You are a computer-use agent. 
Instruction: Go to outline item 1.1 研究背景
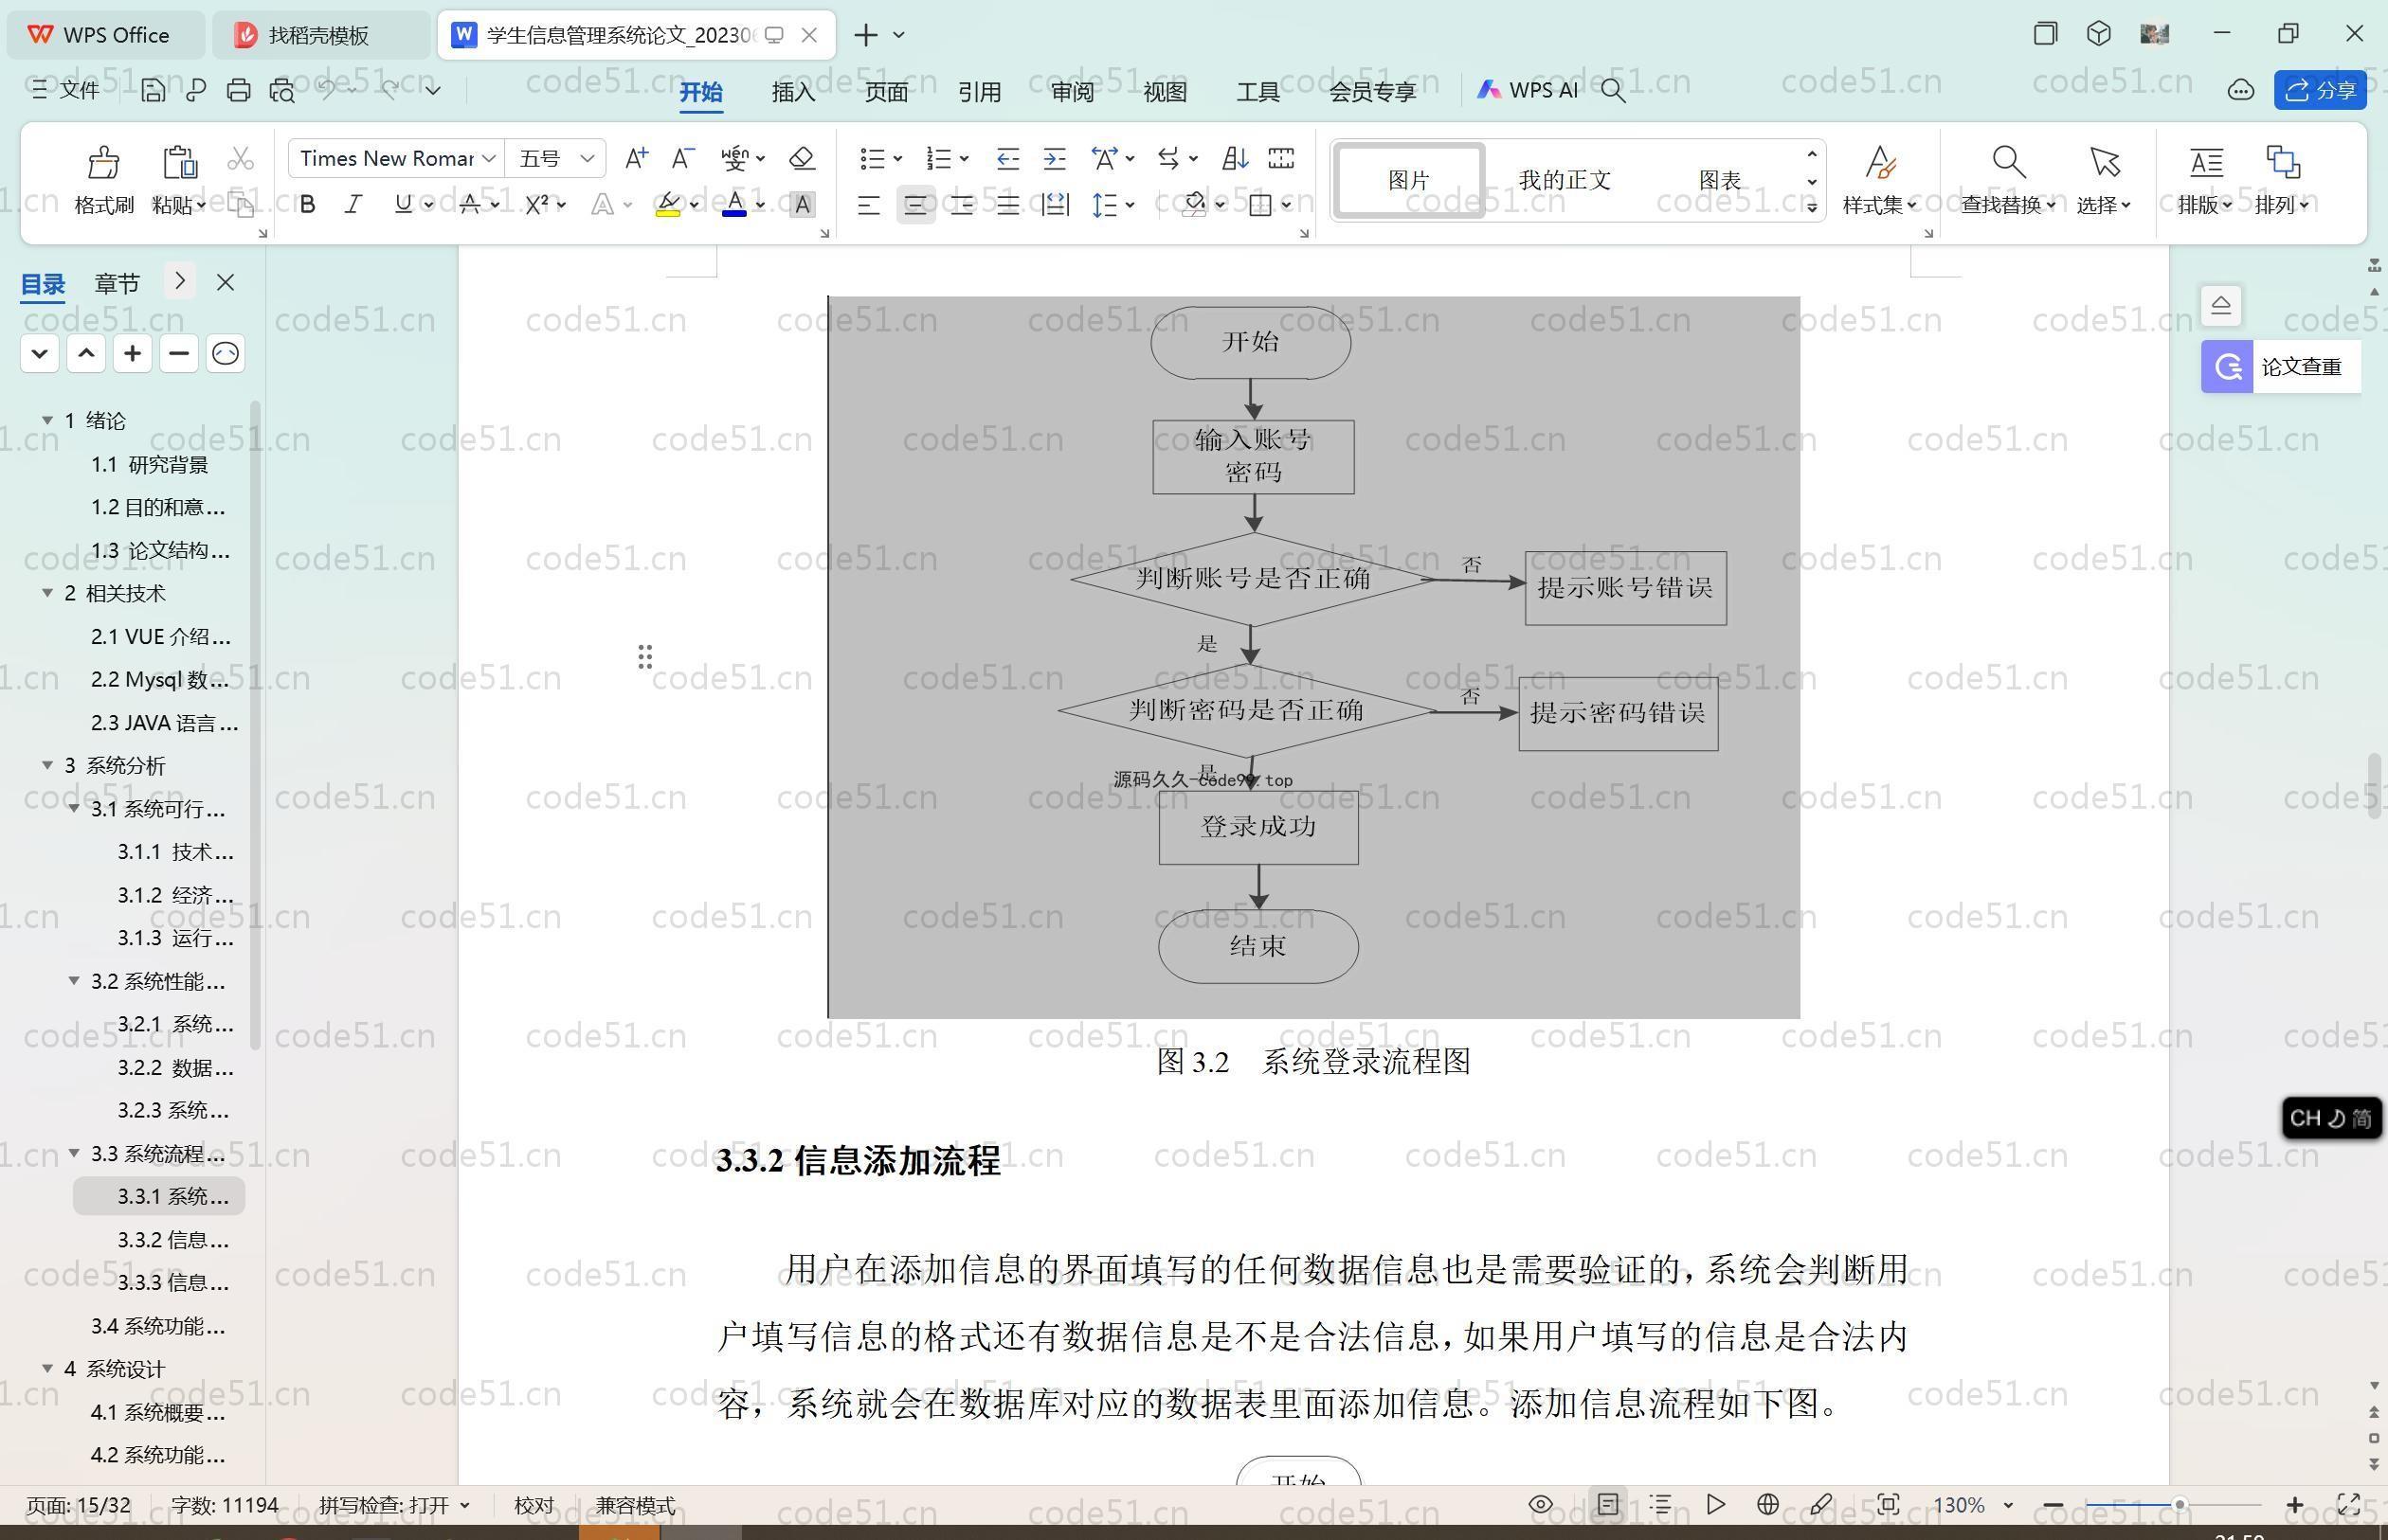(x=149, y=464)
